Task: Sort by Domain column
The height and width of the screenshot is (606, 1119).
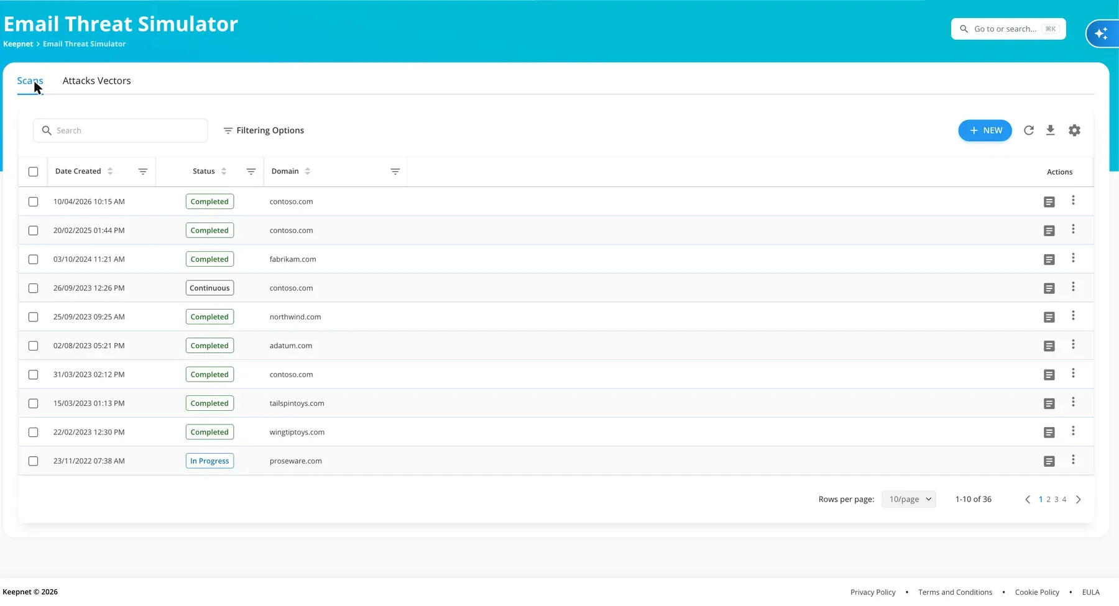Action: [x=308, y=172]
